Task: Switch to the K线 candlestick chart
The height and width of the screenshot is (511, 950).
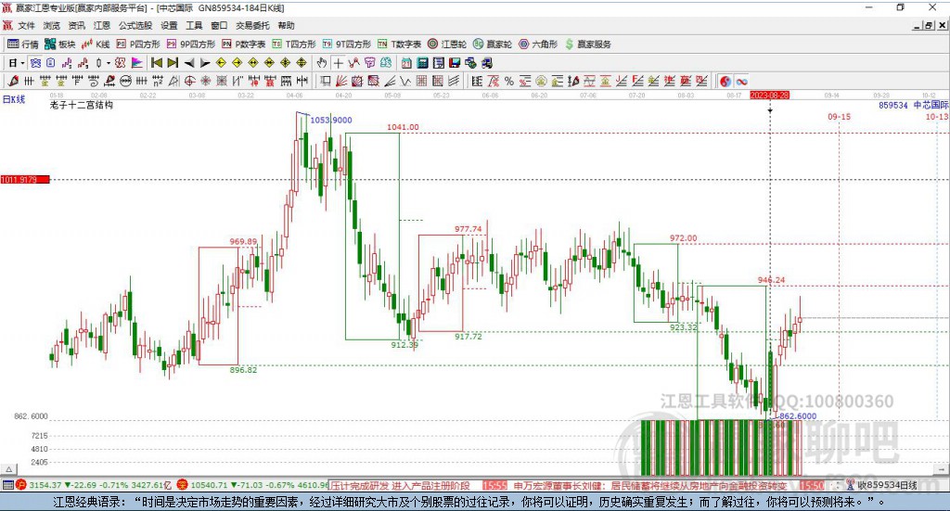Action: 96,45
